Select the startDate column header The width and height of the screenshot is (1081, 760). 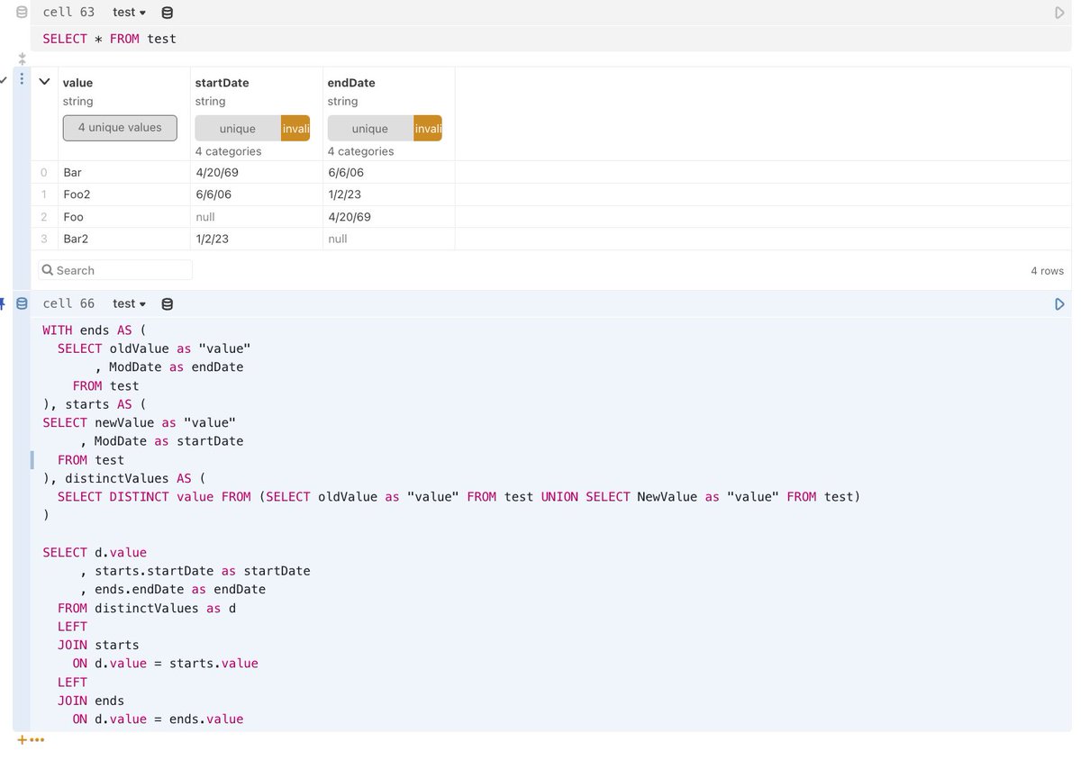(x=223, y=83)
